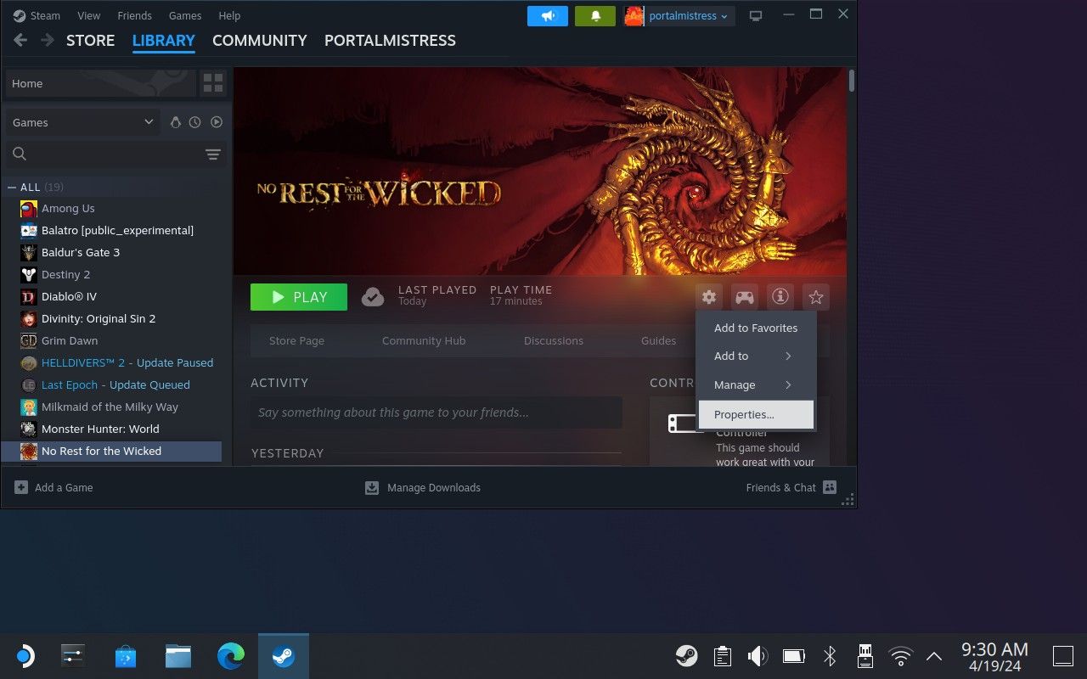Open the Dolphin file manager taskbar icon
Image resolution: width=1087 pixels, height=679 pixels.
pyautogui.click(x=177, y=655)
